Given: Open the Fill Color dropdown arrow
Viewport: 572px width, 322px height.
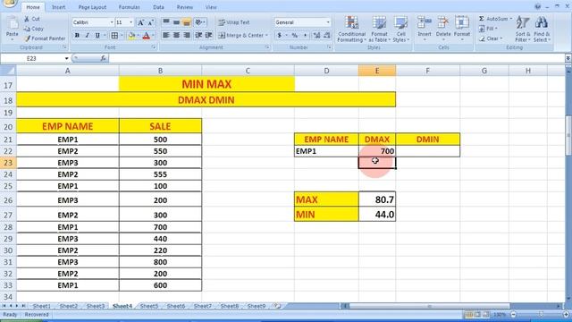Looking at the screenshot, I should click(x=139, y=36).
